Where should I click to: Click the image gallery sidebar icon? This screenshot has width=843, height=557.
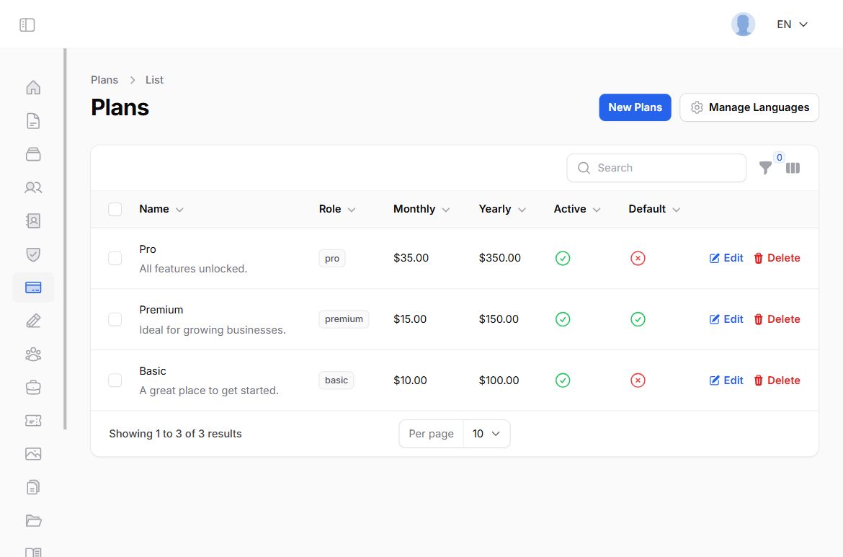click(x=33, y=454)
